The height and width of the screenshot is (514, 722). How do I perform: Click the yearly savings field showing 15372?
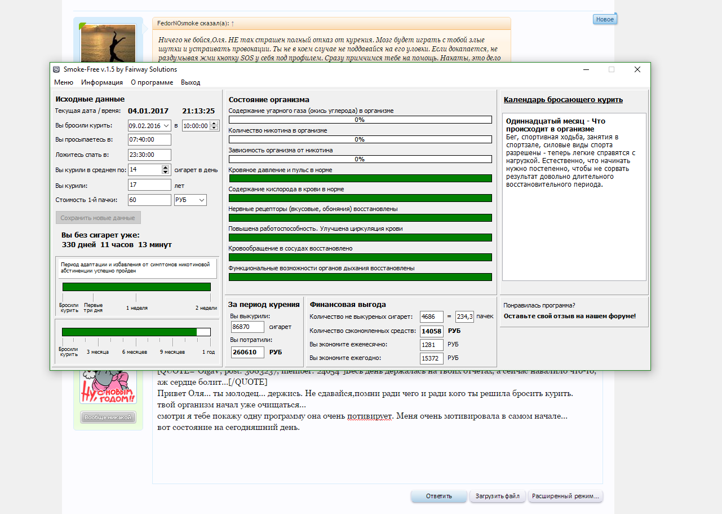click(x=432, y=358)
